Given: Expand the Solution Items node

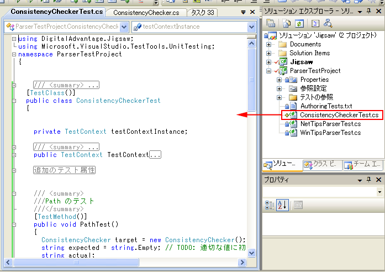Looking at the screenshot, I should [x=268, y=53].
